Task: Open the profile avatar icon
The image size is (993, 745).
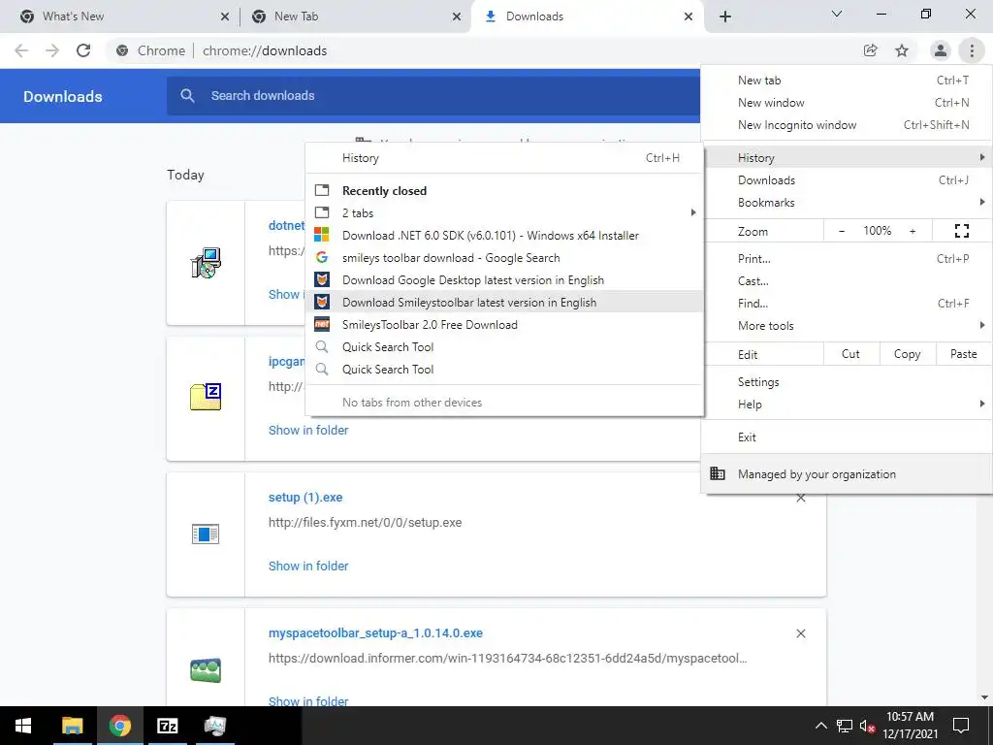Action: point(941,50)
